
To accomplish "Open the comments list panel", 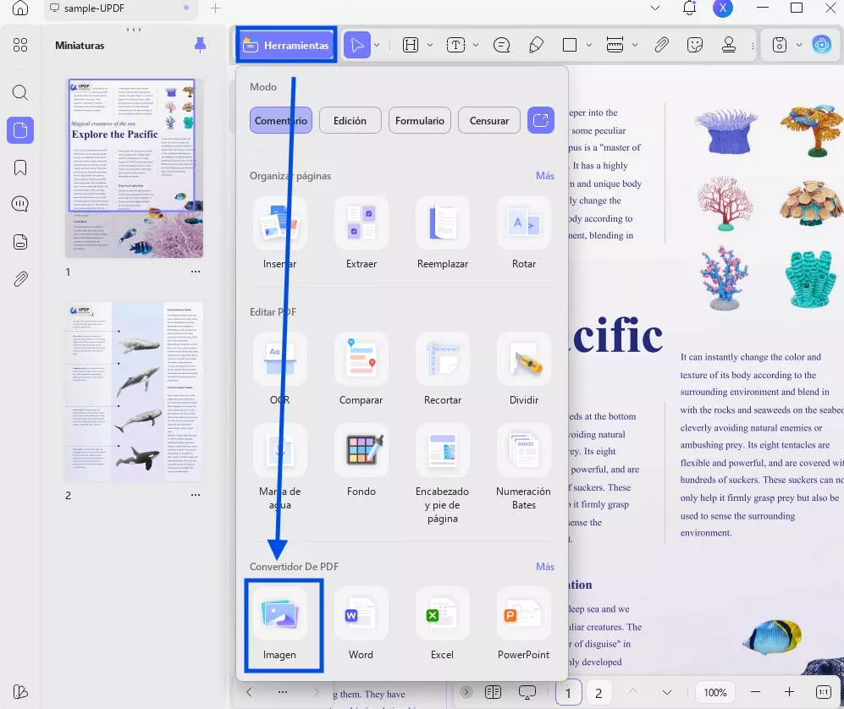I will [x=20, y=204].
